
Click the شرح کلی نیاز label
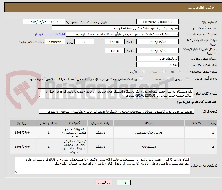(206, 93)
